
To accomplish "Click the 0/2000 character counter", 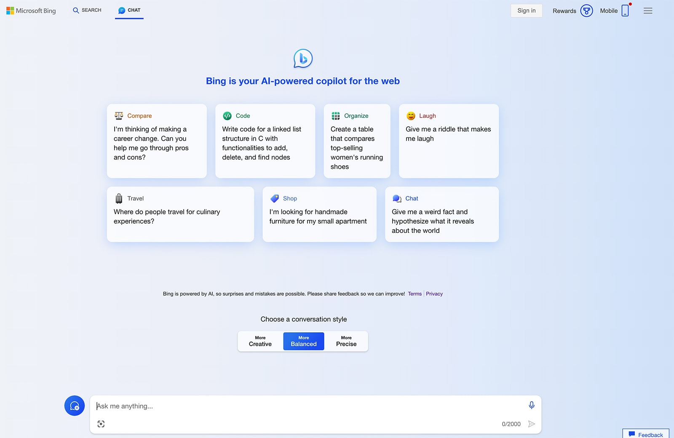I will pos(511,424).
